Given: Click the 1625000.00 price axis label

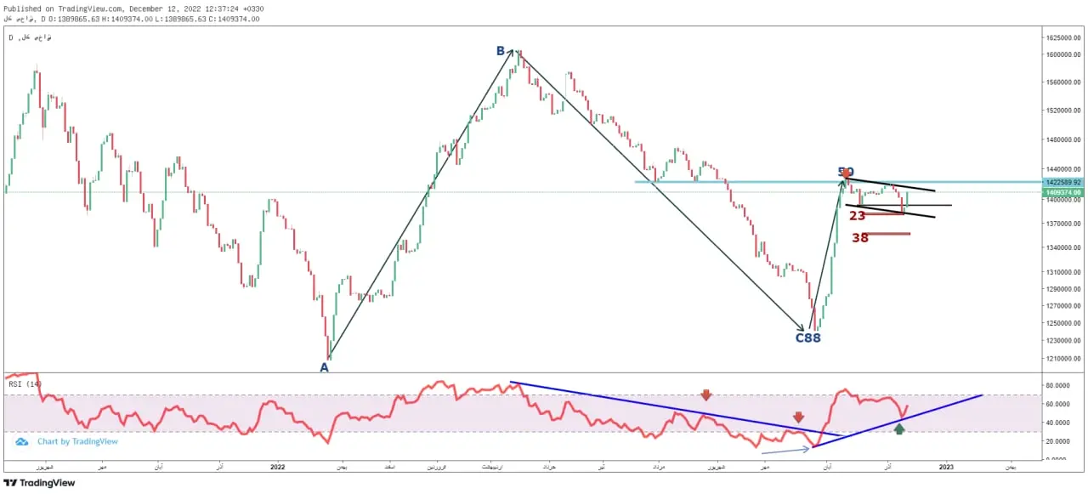Looking at the screenshot, I should pyautogui.click(x=1065, y=38).
